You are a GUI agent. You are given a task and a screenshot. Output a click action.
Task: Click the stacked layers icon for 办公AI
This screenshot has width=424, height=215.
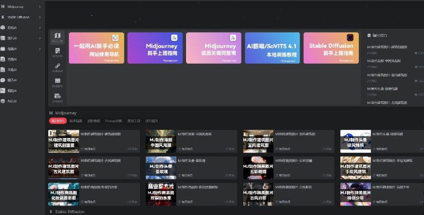[3, 100]
